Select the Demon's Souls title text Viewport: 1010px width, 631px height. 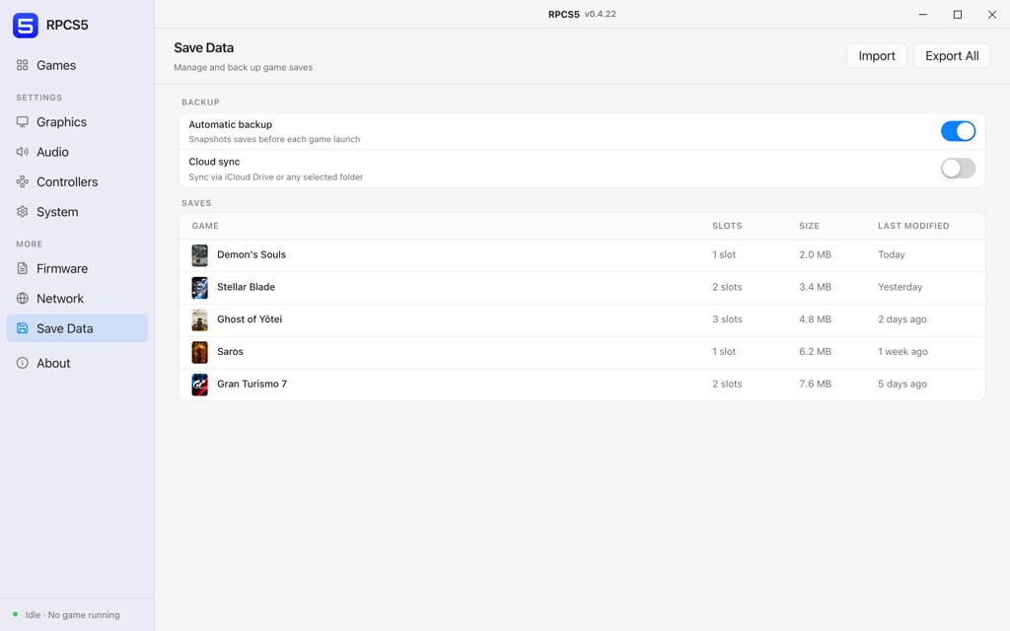click(252, 254)
